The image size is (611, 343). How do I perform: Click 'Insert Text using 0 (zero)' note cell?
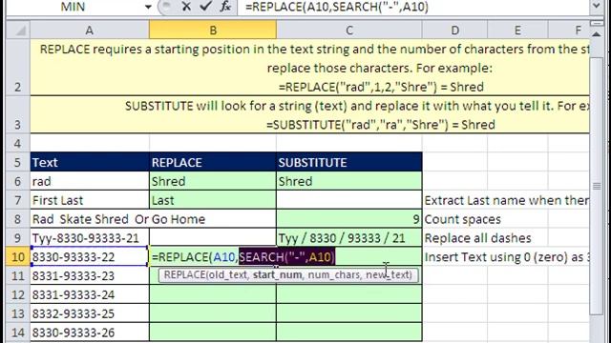(x=507, y=257)
